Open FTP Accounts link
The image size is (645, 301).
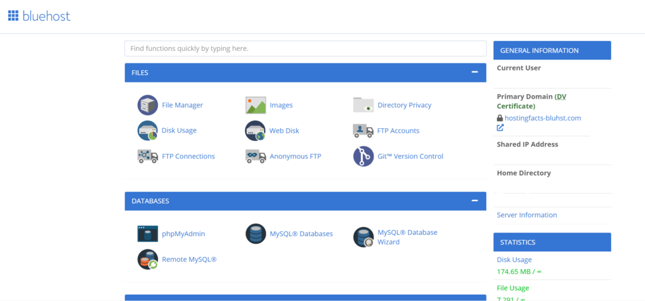pos(398,131)
